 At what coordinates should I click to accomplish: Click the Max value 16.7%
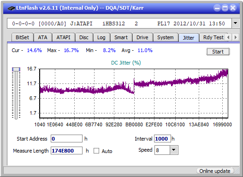[x=71, y=50]
